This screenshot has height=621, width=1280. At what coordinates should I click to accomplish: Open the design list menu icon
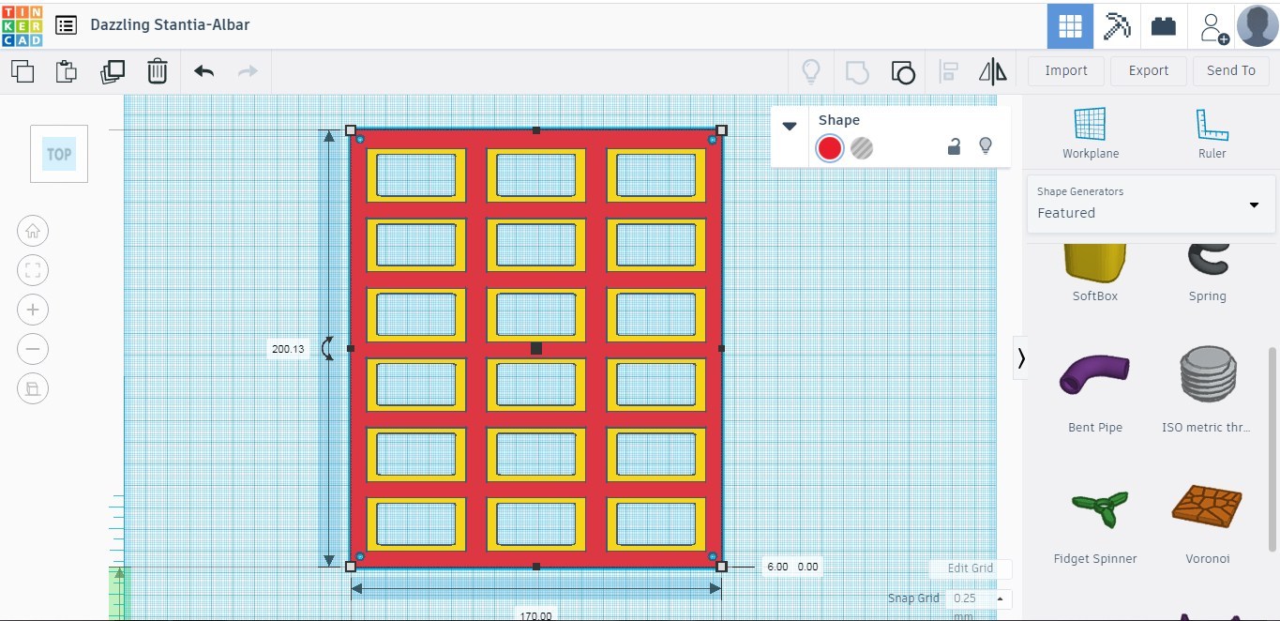pos(66,25)
